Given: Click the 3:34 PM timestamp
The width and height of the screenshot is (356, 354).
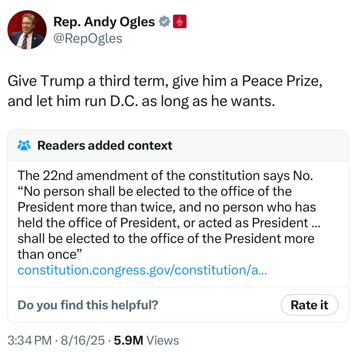Looking at the screenshot, I should point(30,340).
